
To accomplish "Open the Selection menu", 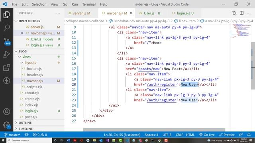I will [x=39, y=4].
